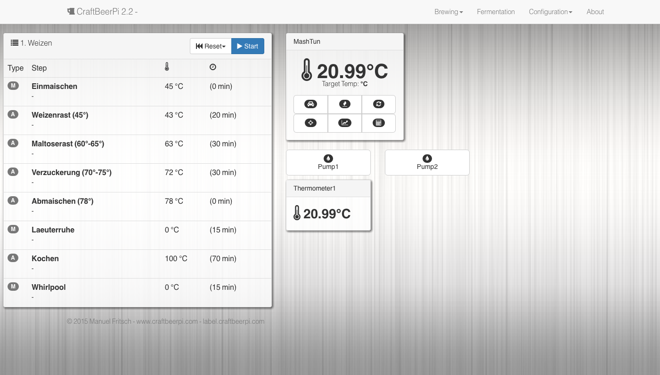Click the calculator icon in MashTun

[379, 123]
